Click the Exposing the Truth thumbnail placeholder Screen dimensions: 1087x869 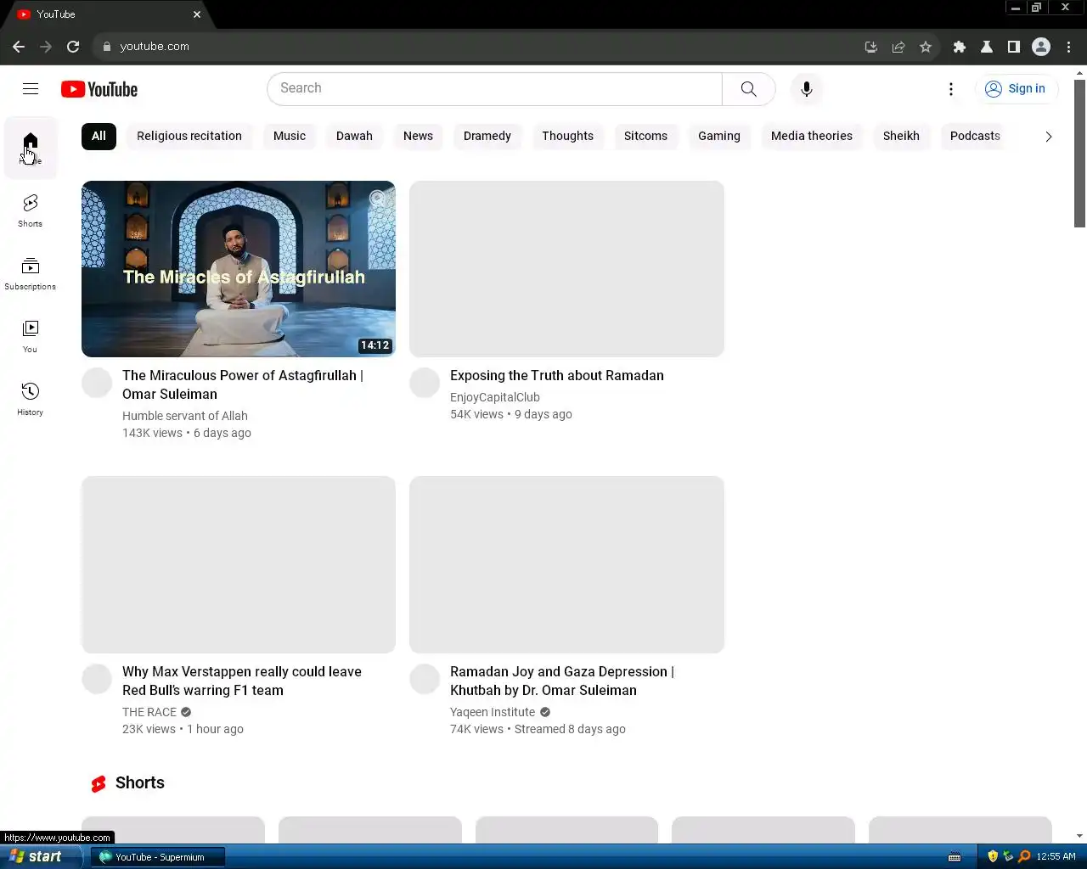point(566,269)
